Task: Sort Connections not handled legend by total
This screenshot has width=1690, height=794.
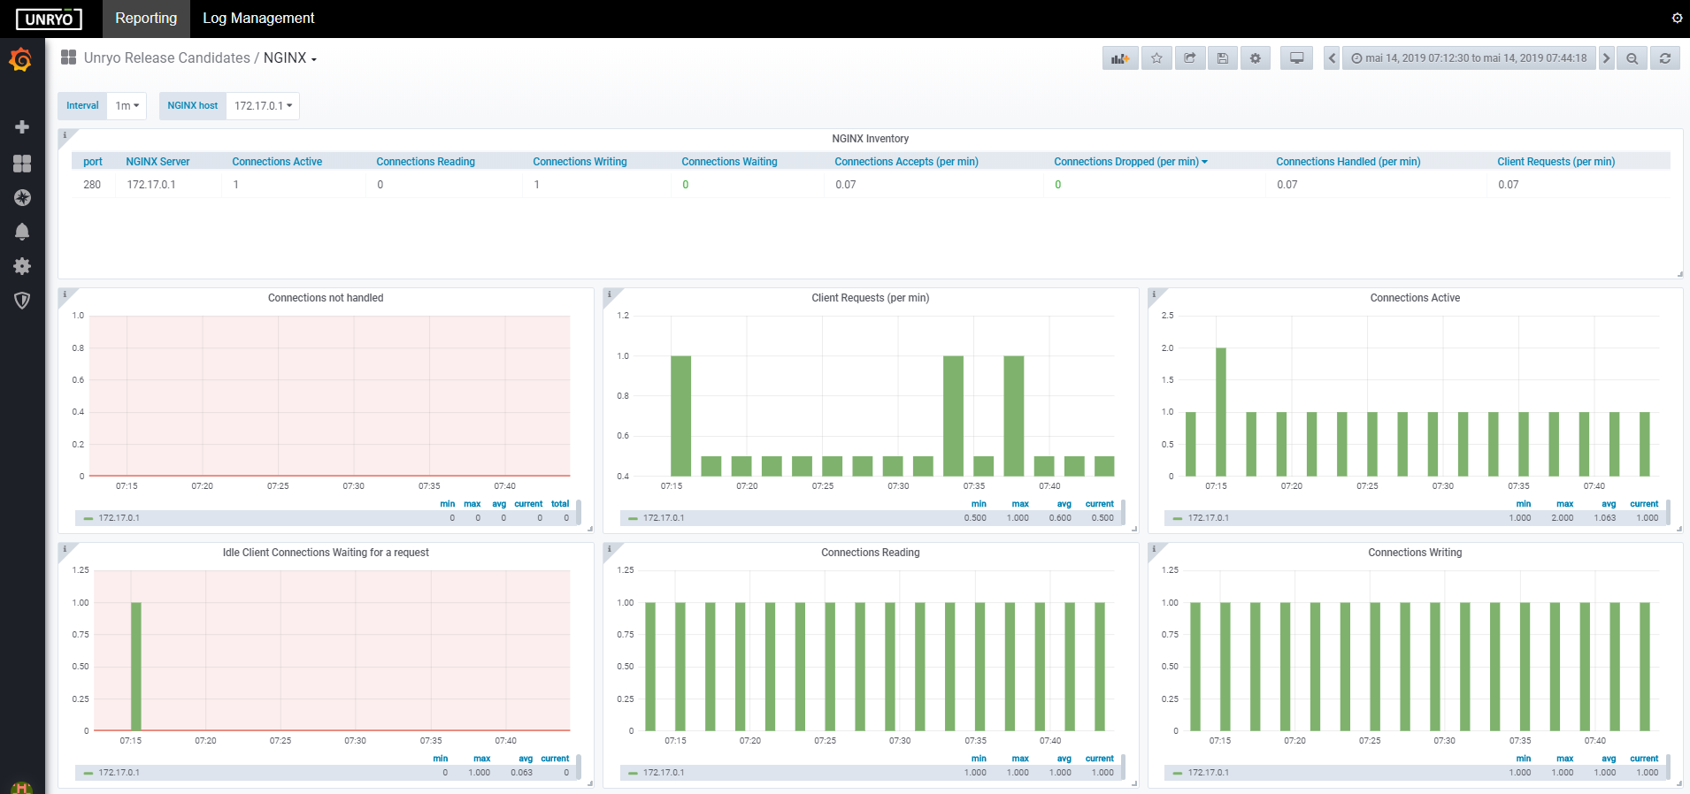Action: (560, 504)
